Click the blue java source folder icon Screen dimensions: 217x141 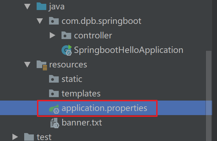tap(41, 6)
